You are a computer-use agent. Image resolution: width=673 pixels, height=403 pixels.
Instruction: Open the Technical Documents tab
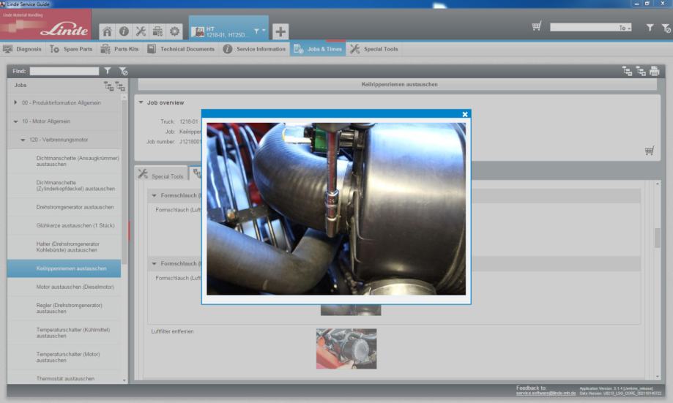coord(181,49)
